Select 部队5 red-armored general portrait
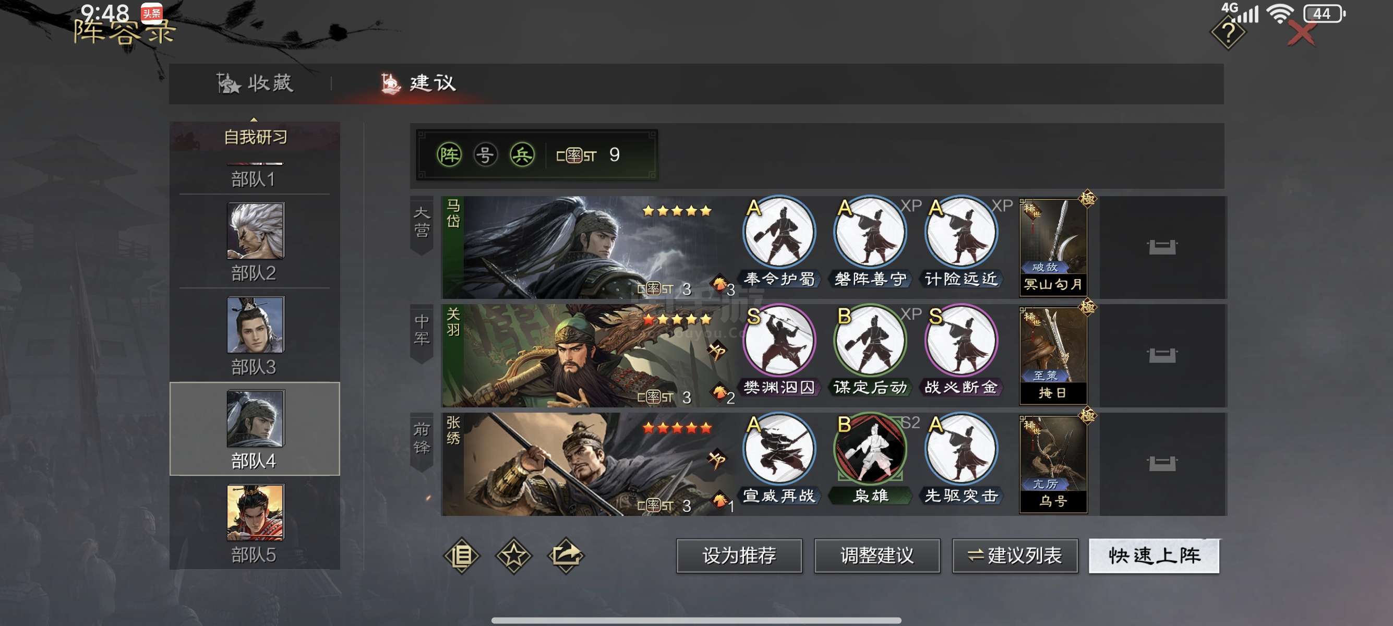 255,511
